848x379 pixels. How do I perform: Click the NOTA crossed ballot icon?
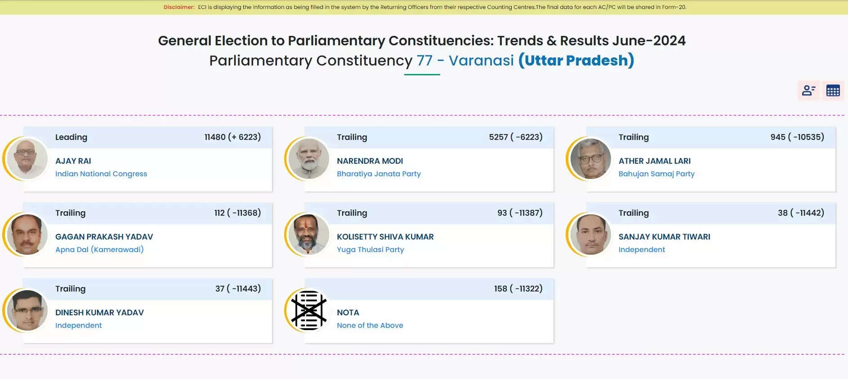click(x=309, y=310)
